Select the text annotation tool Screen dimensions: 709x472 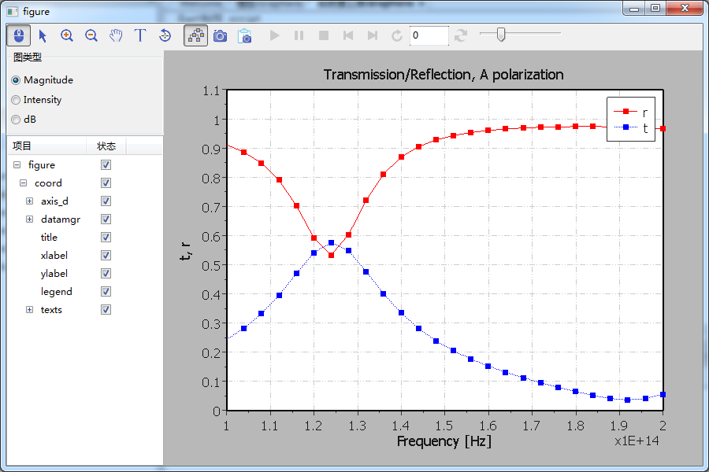[140, 35]
